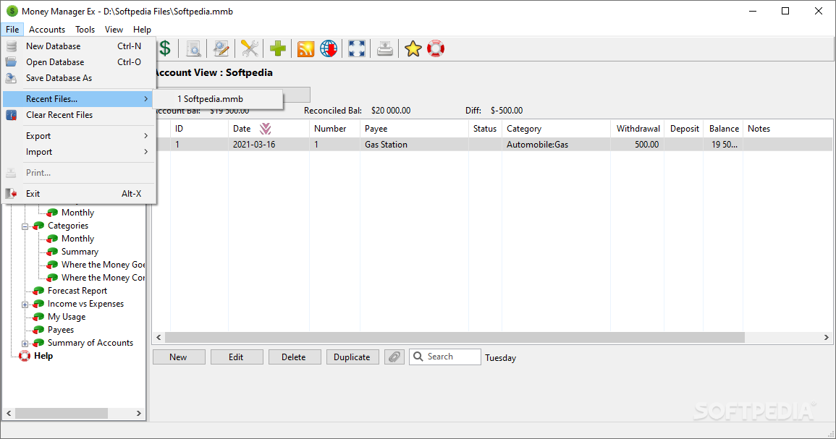Viewport: 836px width, 439px height.
Task: Select Clear Recent Files entry
Action: click(80, 115)
